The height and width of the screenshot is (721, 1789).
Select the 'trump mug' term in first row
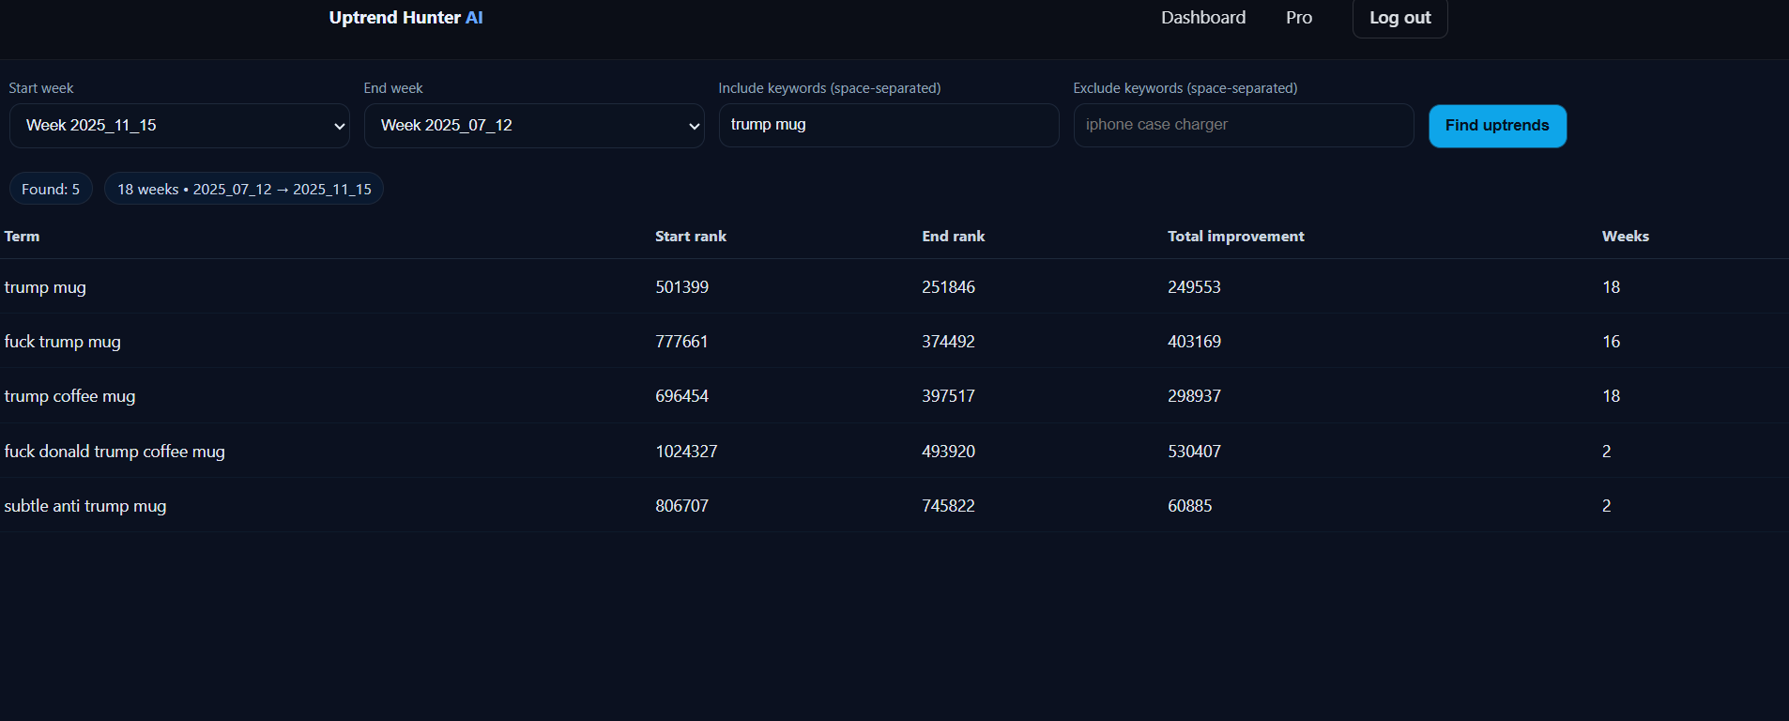coord(45,287)
